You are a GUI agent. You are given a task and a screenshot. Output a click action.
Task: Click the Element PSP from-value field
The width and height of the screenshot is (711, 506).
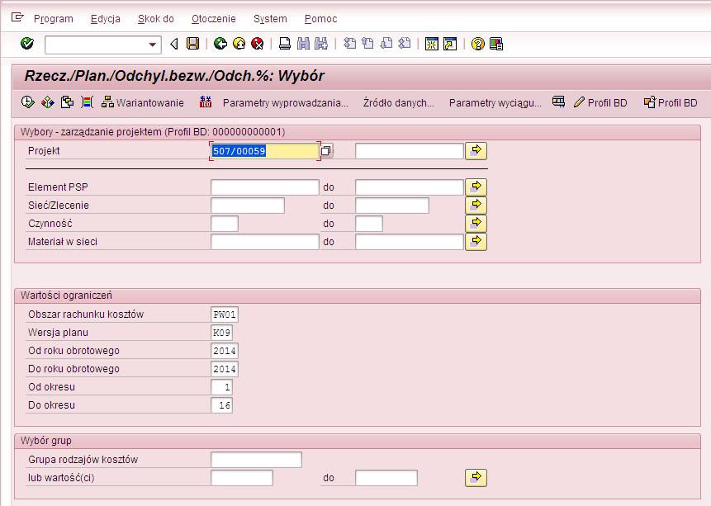pos(265,187)
